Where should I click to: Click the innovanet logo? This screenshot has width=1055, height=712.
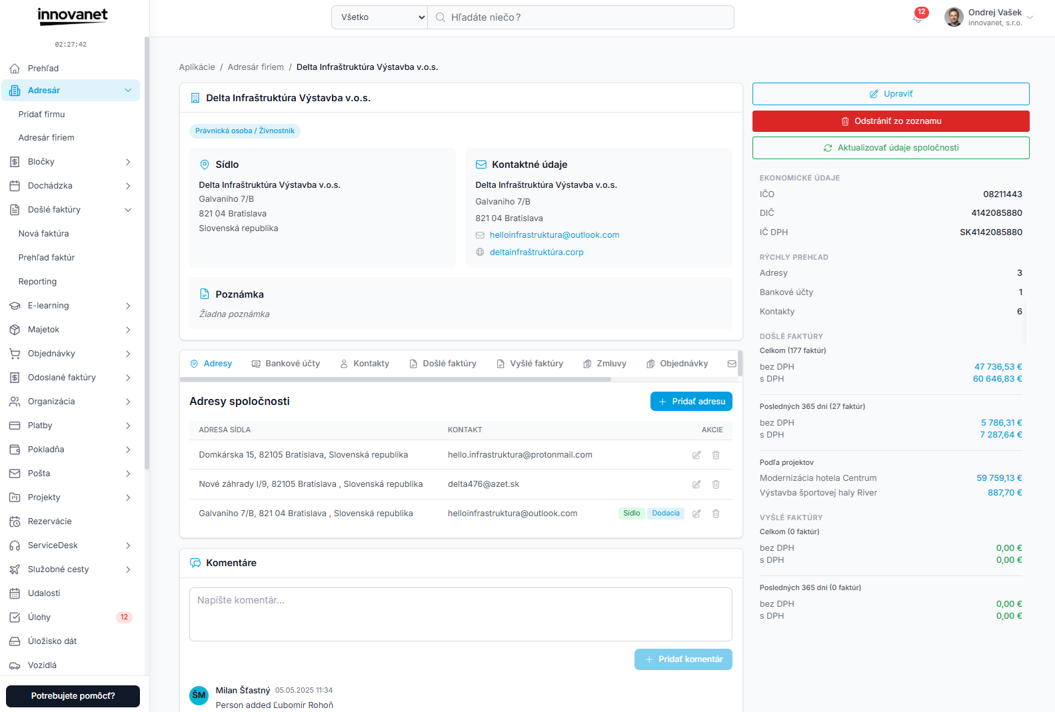coord(73,17)
